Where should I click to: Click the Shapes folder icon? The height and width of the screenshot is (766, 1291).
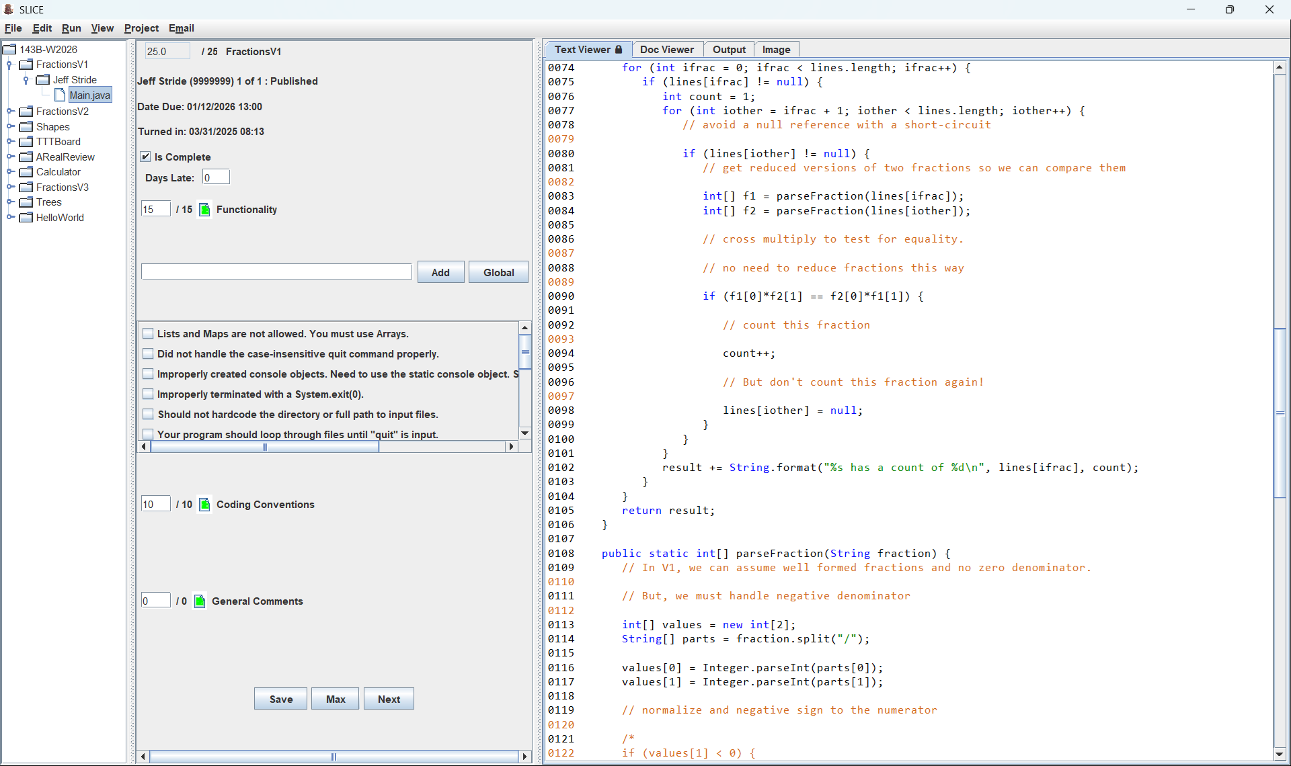click(26, 126)
